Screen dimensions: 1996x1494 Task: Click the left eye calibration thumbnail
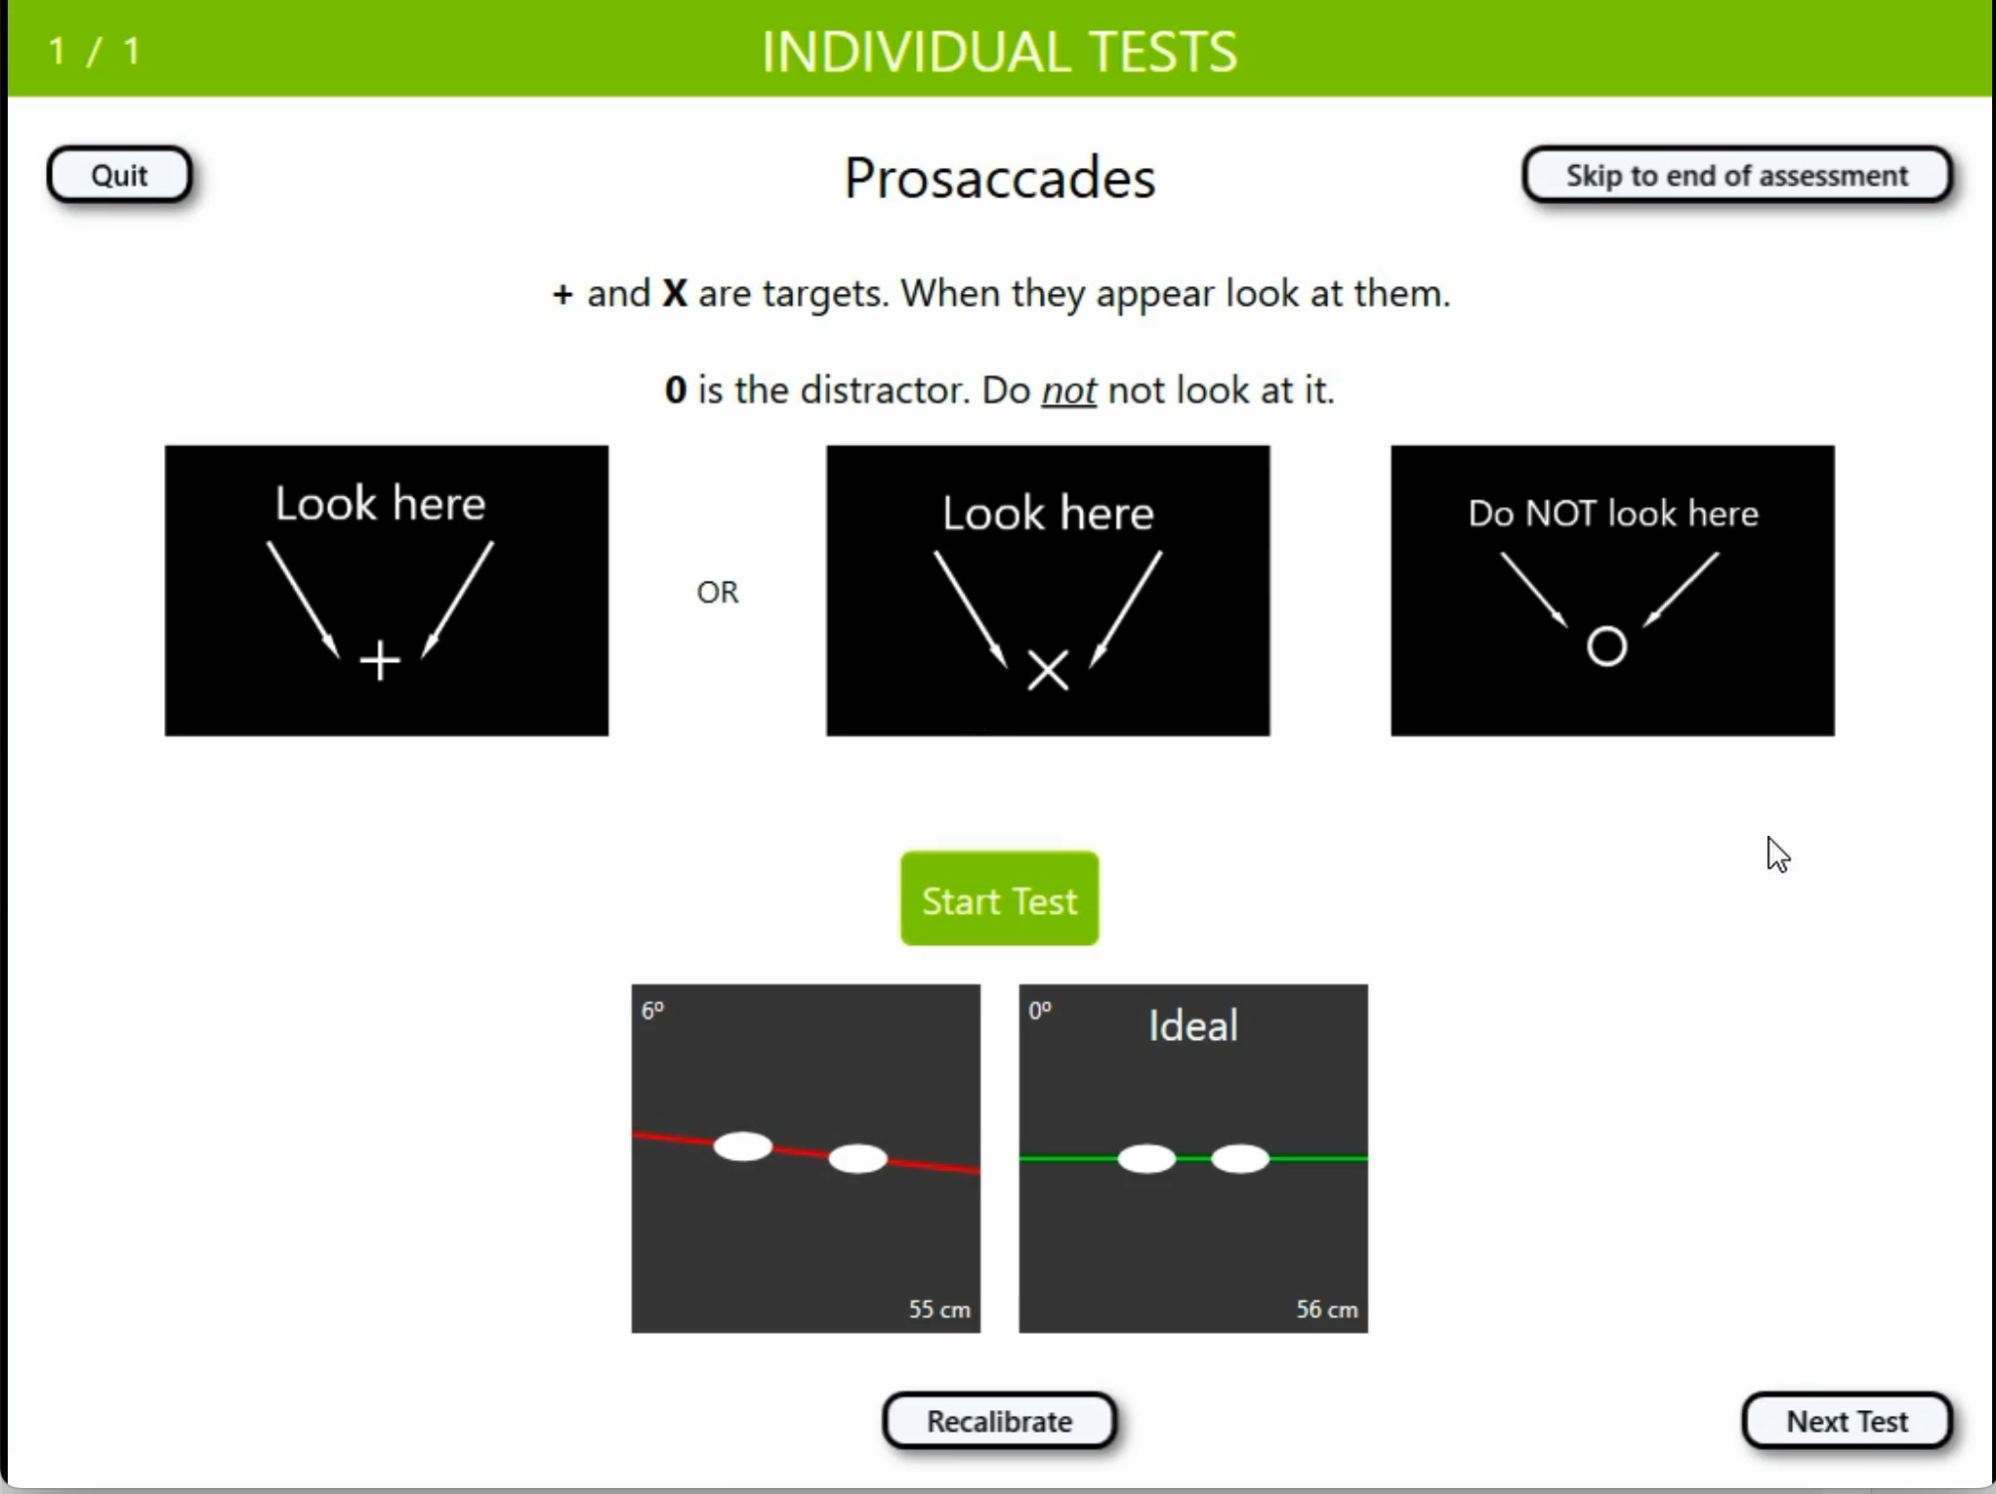(805, 1158)
